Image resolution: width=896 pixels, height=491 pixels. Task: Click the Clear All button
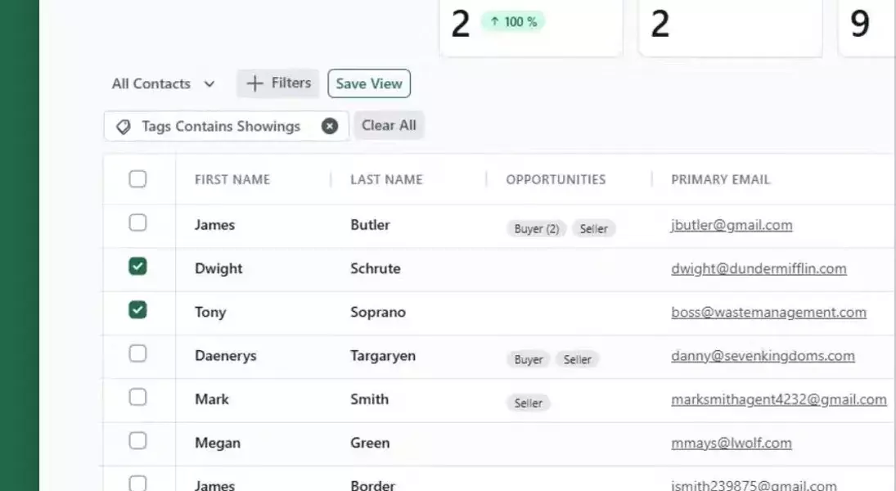[389, 125]
